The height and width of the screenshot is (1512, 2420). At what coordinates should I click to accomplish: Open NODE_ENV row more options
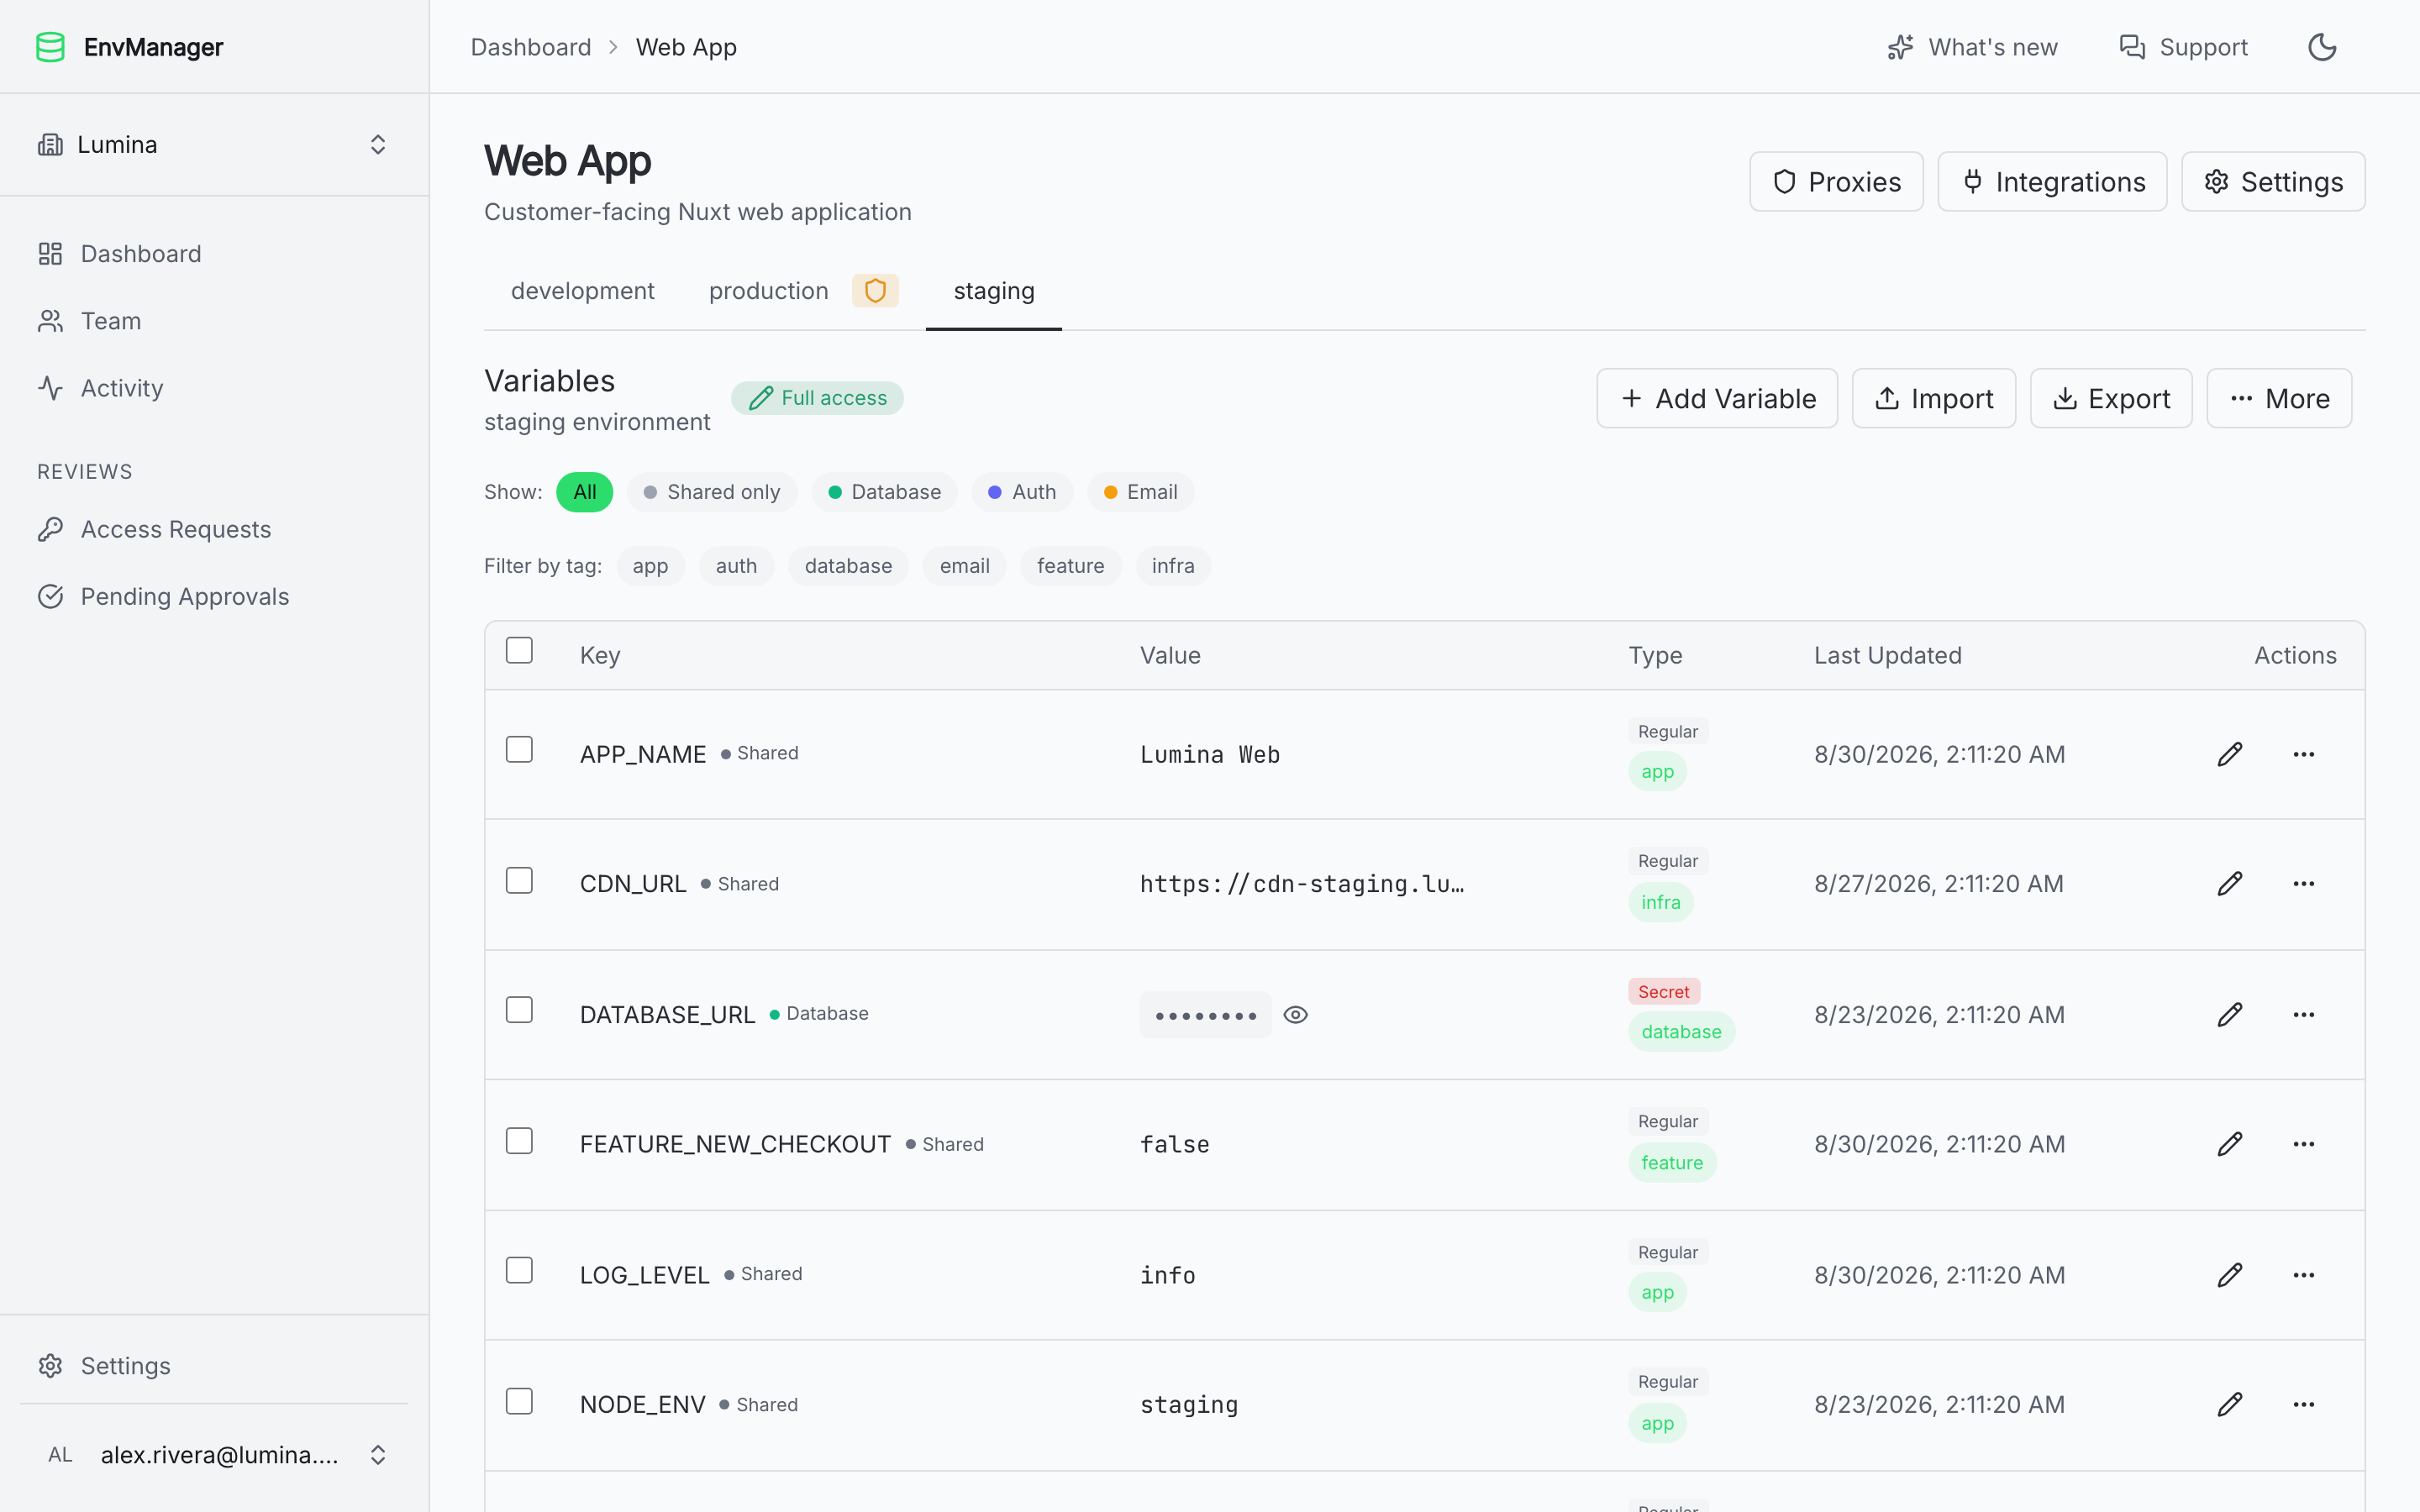tap(2304, 1404)
